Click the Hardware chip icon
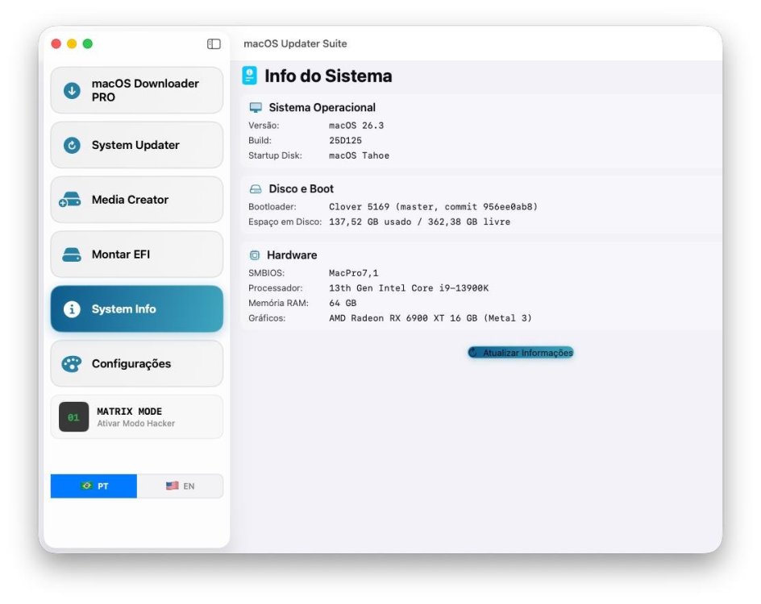This screenshot has width=761, height=604. 255,255
